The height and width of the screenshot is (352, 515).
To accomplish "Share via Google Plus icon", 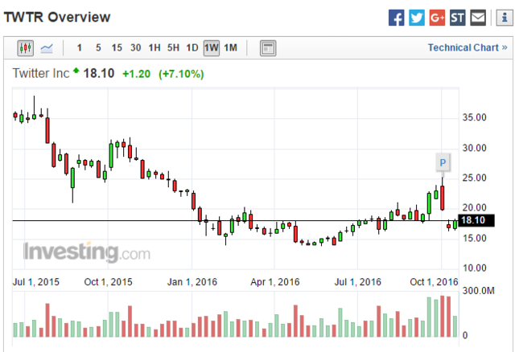I will click(x=438, y=17).
